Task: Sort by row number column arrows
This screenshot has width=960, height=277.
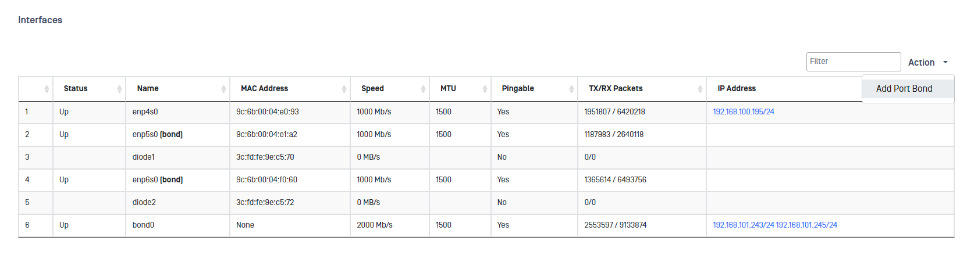Action: tap(47, 89)
